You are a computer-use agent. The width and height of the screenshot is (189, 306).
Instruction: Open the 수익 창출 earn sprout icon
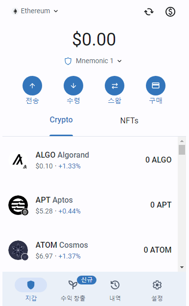tap(72, 285)
